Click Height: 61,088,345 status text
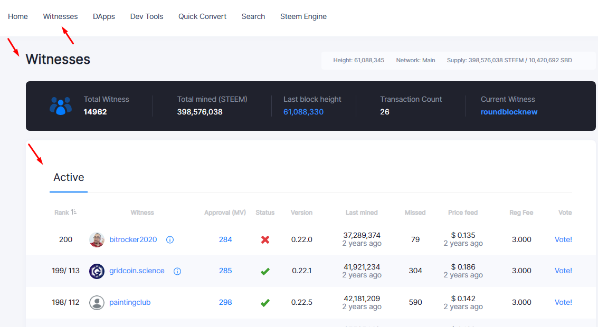The height and width of the screenshot is (327, 598). [359, 60]
